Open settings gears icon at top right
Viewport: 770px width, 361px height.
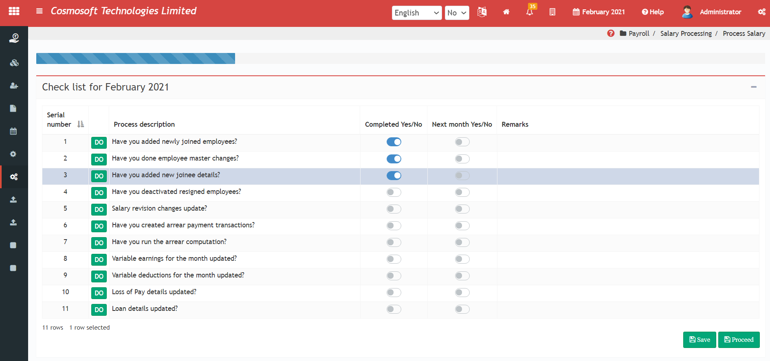pos(761,12)
